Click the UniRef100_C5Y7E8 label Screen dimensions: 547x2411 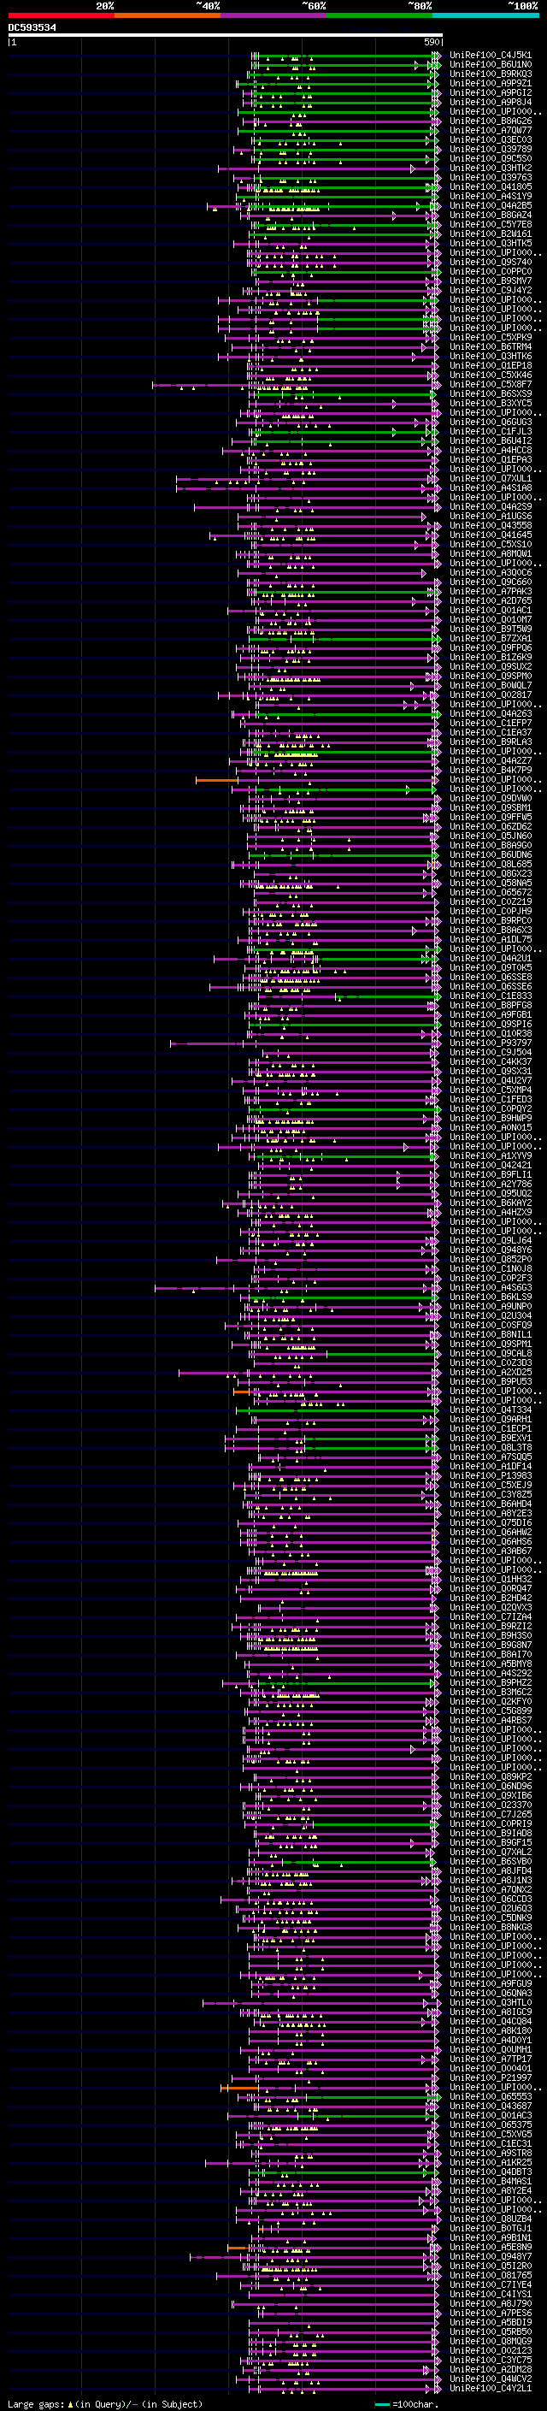pyautogui.click(x=490, y=225)
